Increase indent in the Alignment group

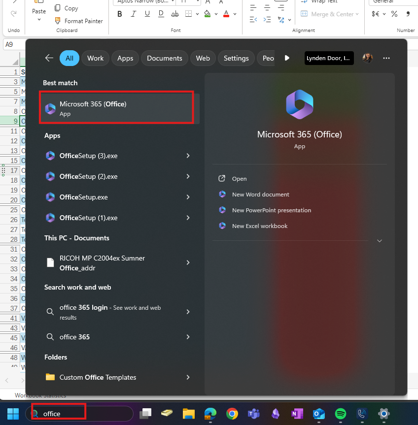tap(267, 20)
